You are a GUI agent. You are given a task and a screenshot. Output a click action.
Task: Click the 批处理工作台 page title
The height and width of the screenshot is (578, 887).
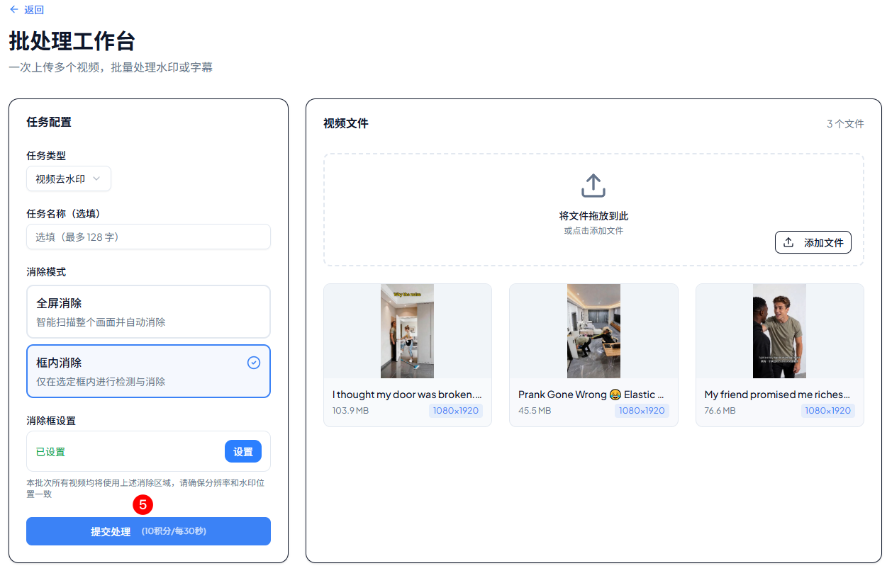72,40
